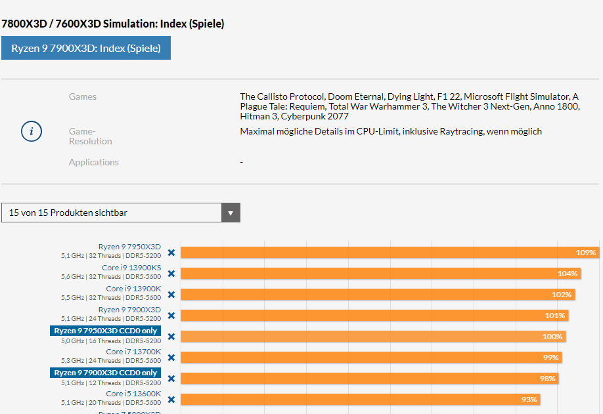Open the '15 von 15 Produkten sichtbar' dropdown
Screen dimensions: 603x414
(121, 213)
